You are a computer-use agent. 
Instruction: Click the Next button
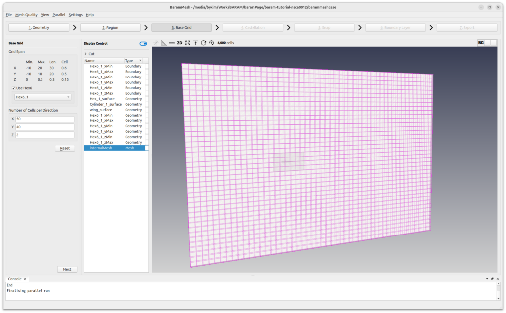[x=67, y=269]
